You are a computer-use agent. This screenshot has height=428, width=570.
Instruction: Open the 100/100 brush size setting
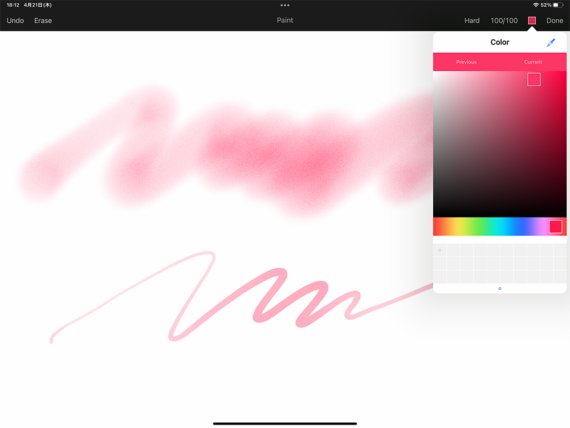(504, 21)
